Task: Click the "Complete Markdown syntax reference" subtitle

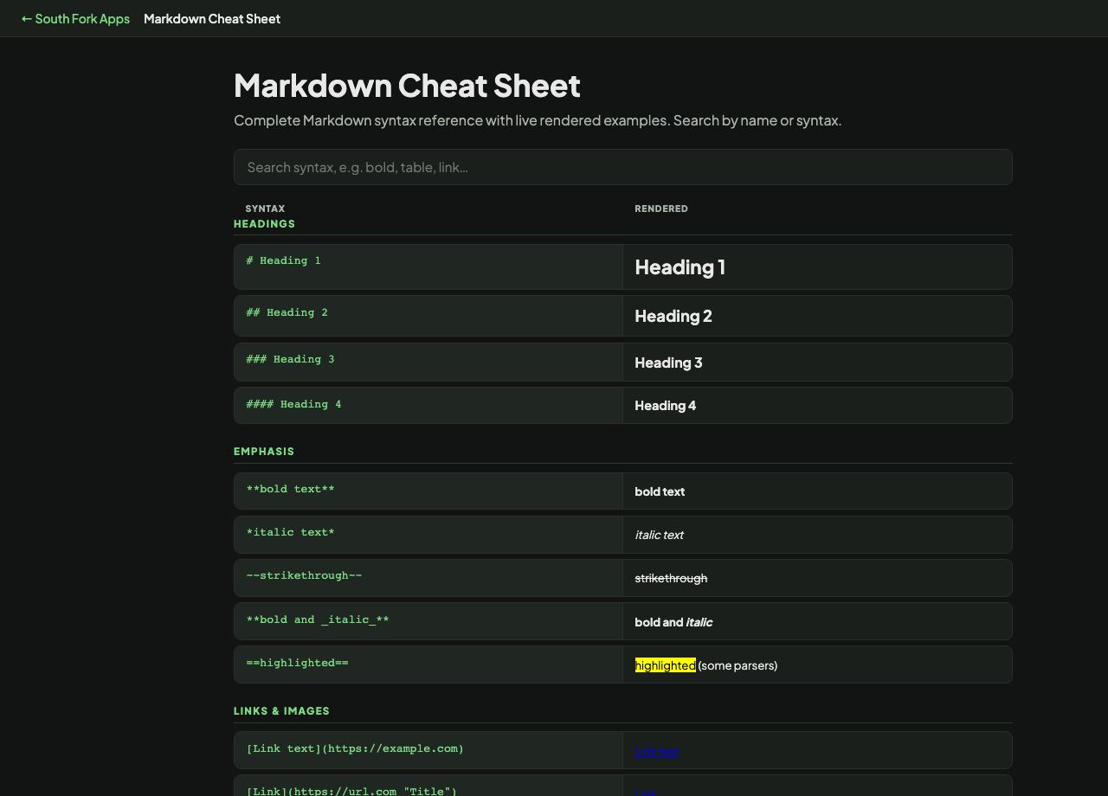Action: tap(538, 120)
